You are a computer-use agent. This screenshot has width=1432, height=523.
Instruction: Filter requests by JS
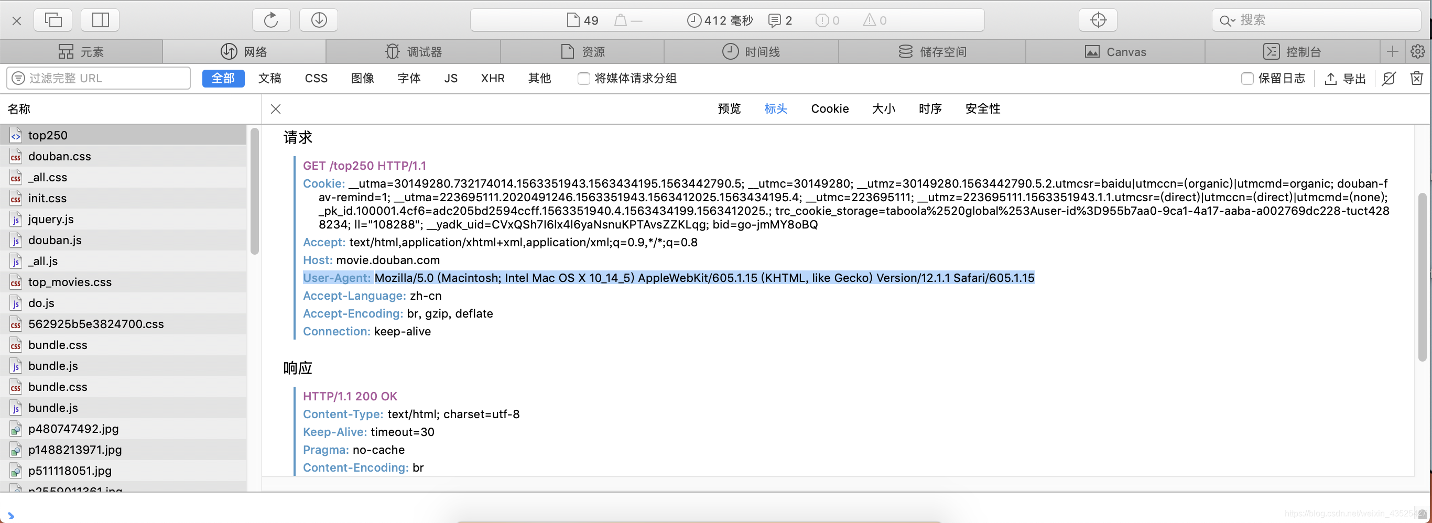pyautogui.click(x=451, y=79)
